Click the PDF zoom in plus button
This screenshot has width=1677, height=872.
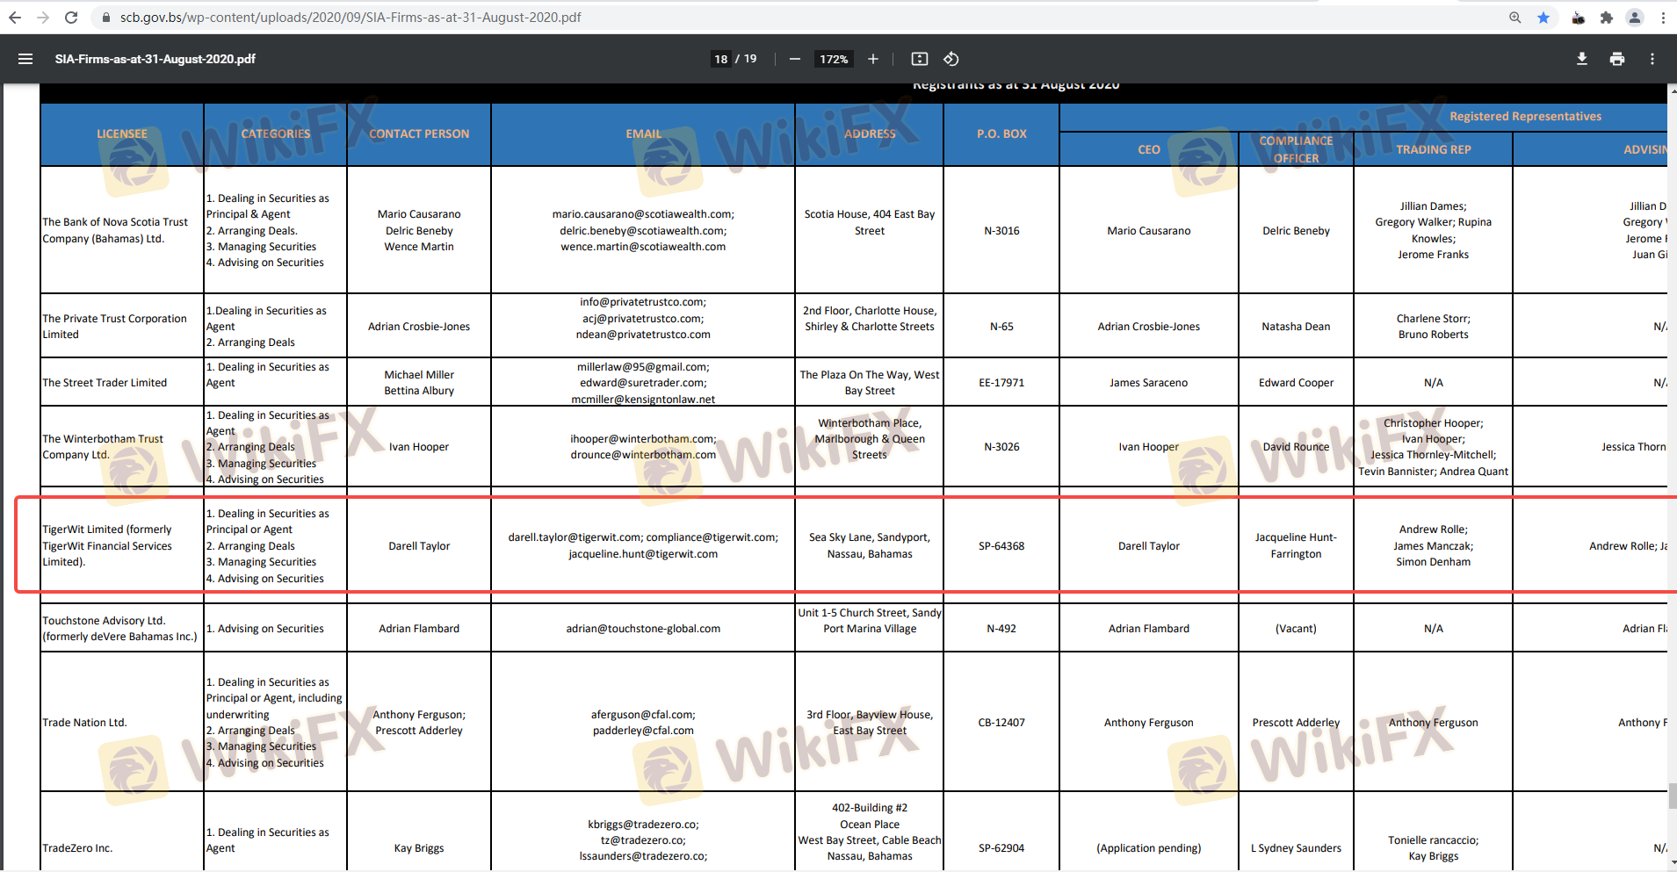[x=873, y=59]
